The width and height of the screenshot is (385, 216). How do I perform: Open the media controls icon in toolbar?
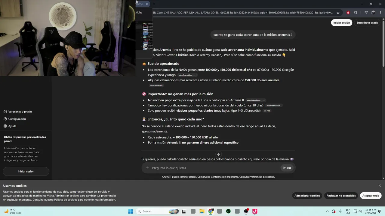(x=366, y=13)
